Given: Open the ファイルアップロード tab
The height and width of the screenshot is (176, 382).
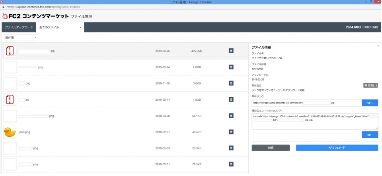Looking at the screenshot, I should [19, 27].
